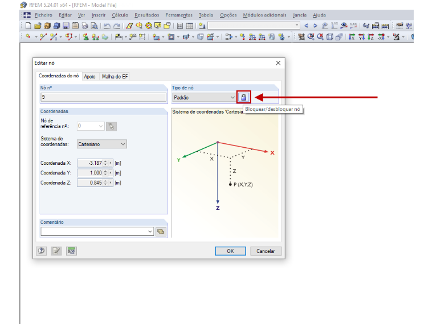Expand arrow next to Coordenada Z field
The height and width of the screenshot is (324, 433).
pyautogui.click(x=111, y=182)
